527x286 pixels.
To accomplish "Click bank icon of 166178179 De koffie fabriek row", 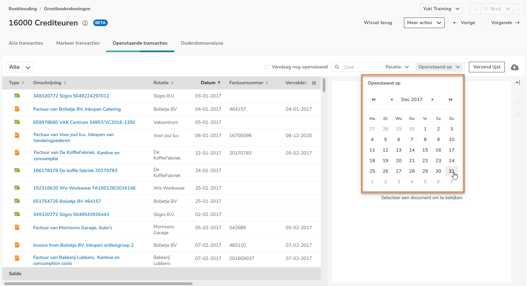I will pyautogui.click(x=17, y=170).
